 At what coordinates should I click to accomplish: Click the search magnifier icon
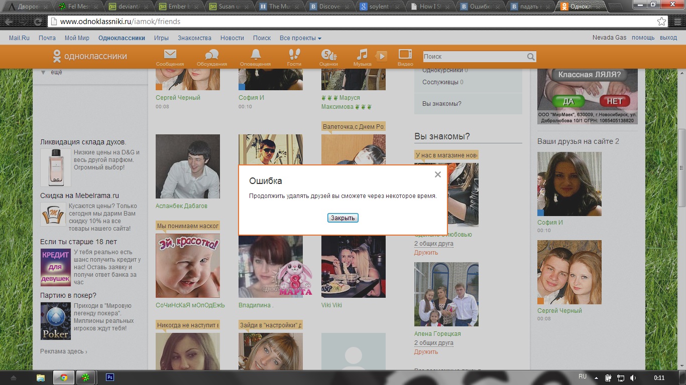point(530,57)
